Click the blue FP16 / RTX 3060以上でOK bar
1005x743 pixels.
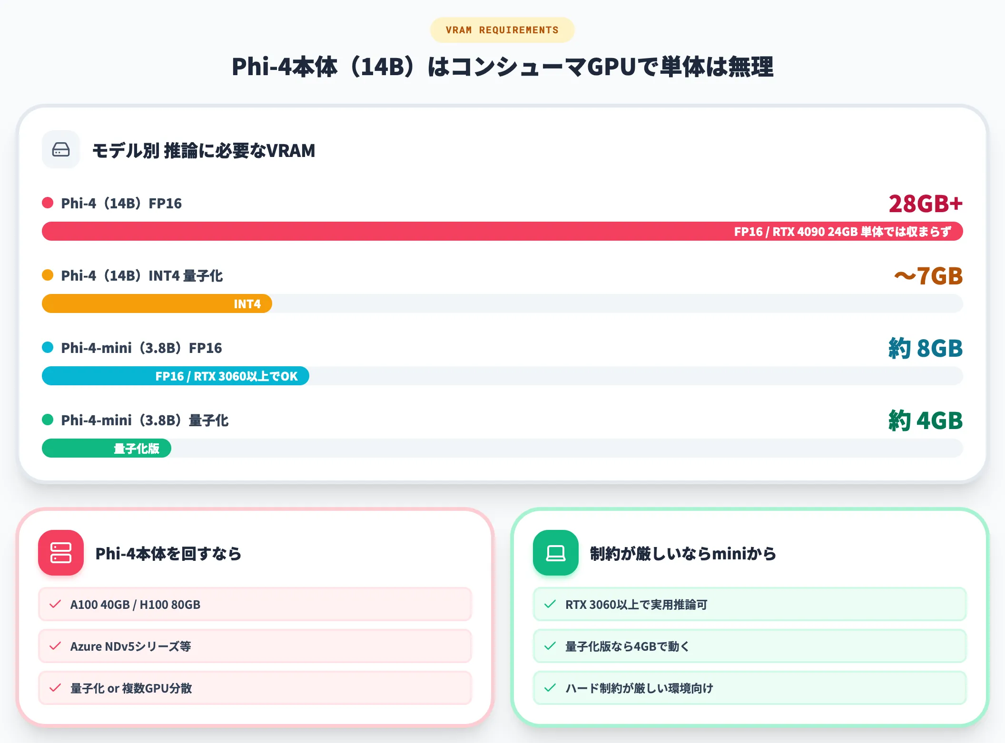click(176, 376)
